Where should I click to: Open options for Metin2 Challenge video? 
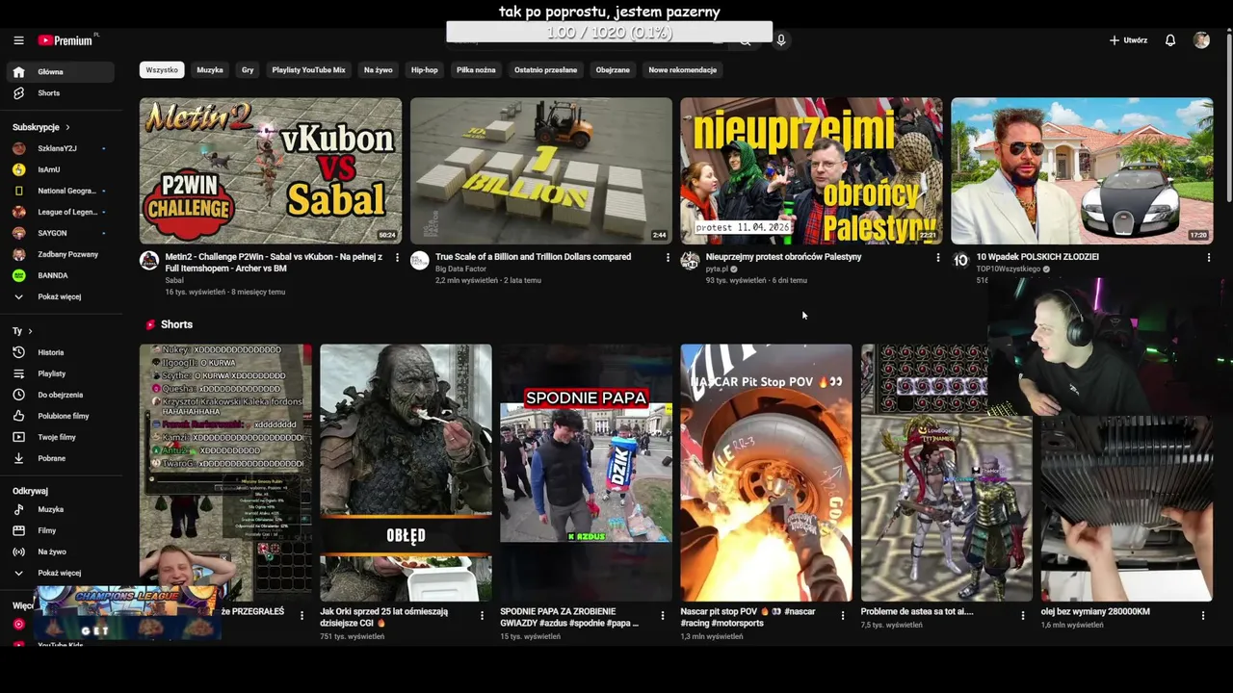[397, 258]
